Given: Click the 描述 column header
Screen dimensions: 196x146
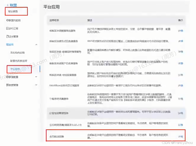Looking at the screenshot, I should 90,20.
